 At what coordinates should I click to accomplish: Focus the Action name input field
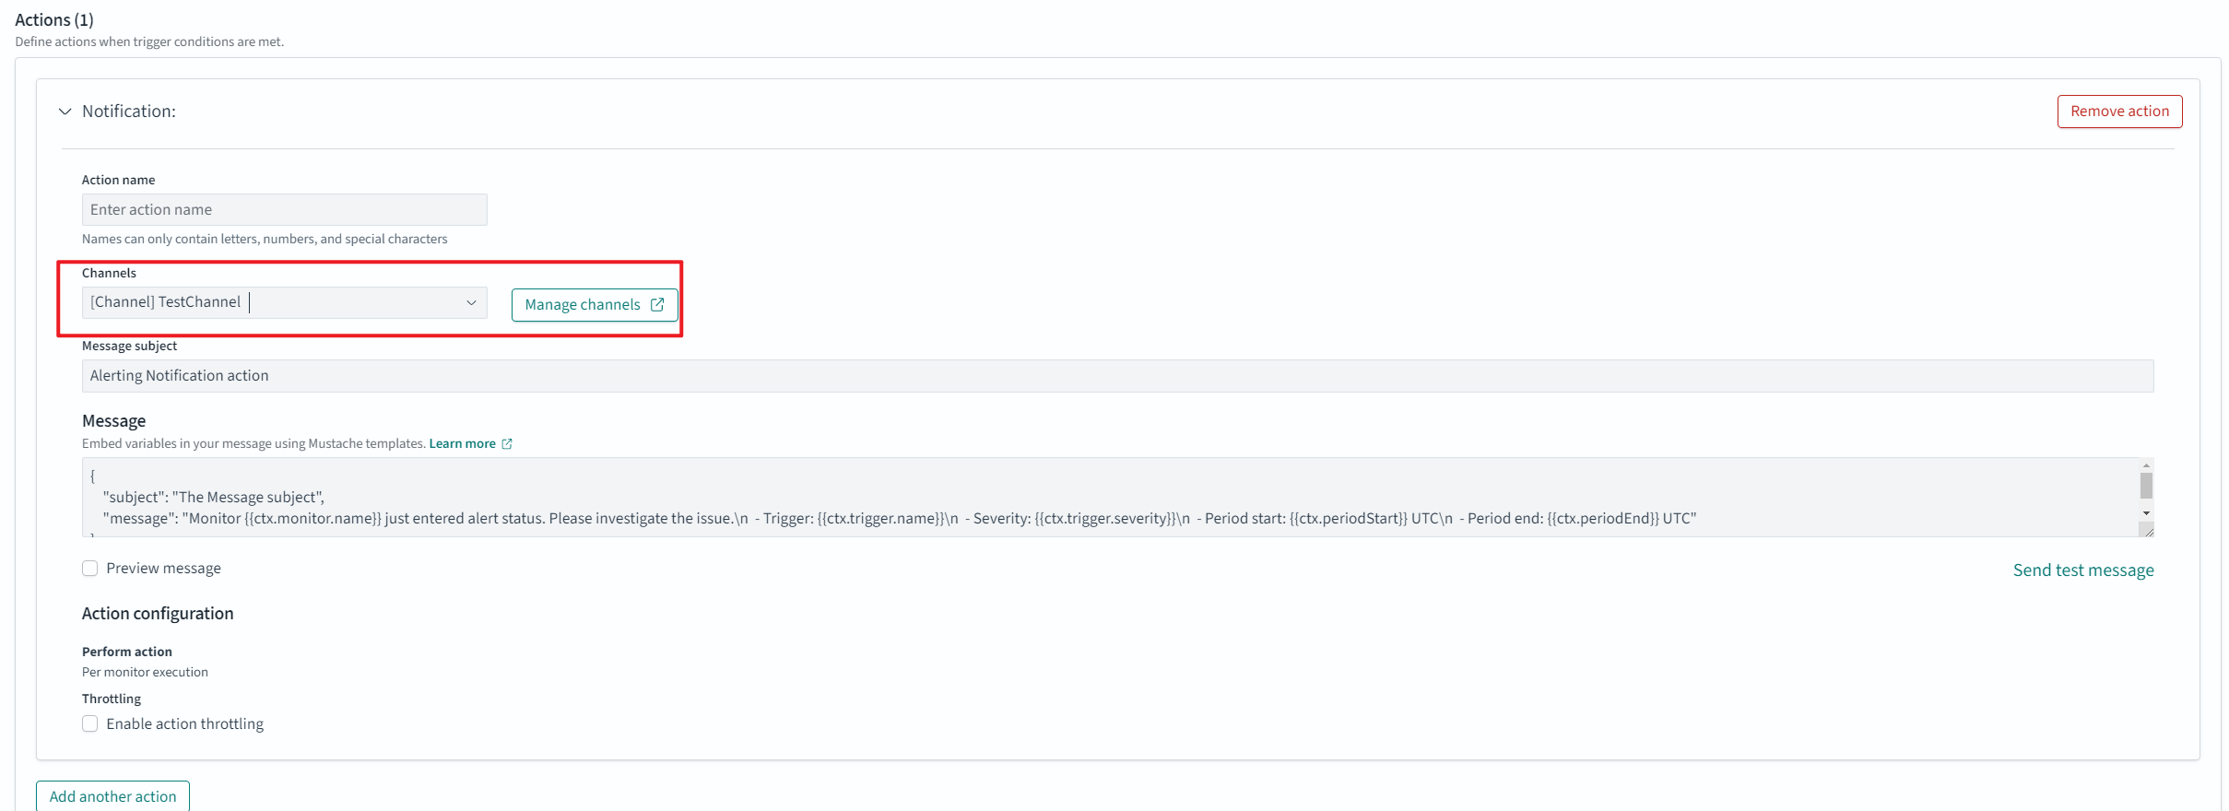click(x=284, y=210)
